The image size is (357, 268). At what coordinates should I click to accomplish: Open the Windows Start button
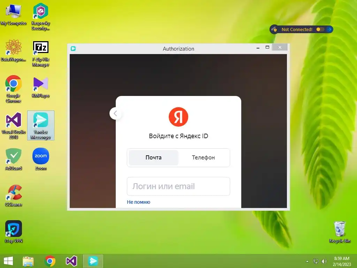click(8, 261)
